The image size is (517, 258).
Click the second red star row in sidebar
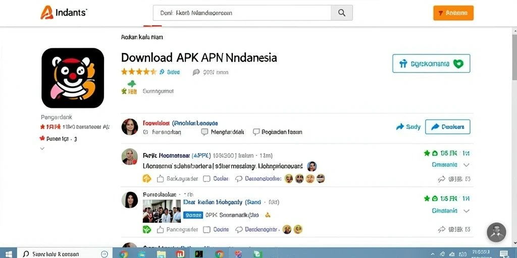pyautogui.click(x=59, y=139)
